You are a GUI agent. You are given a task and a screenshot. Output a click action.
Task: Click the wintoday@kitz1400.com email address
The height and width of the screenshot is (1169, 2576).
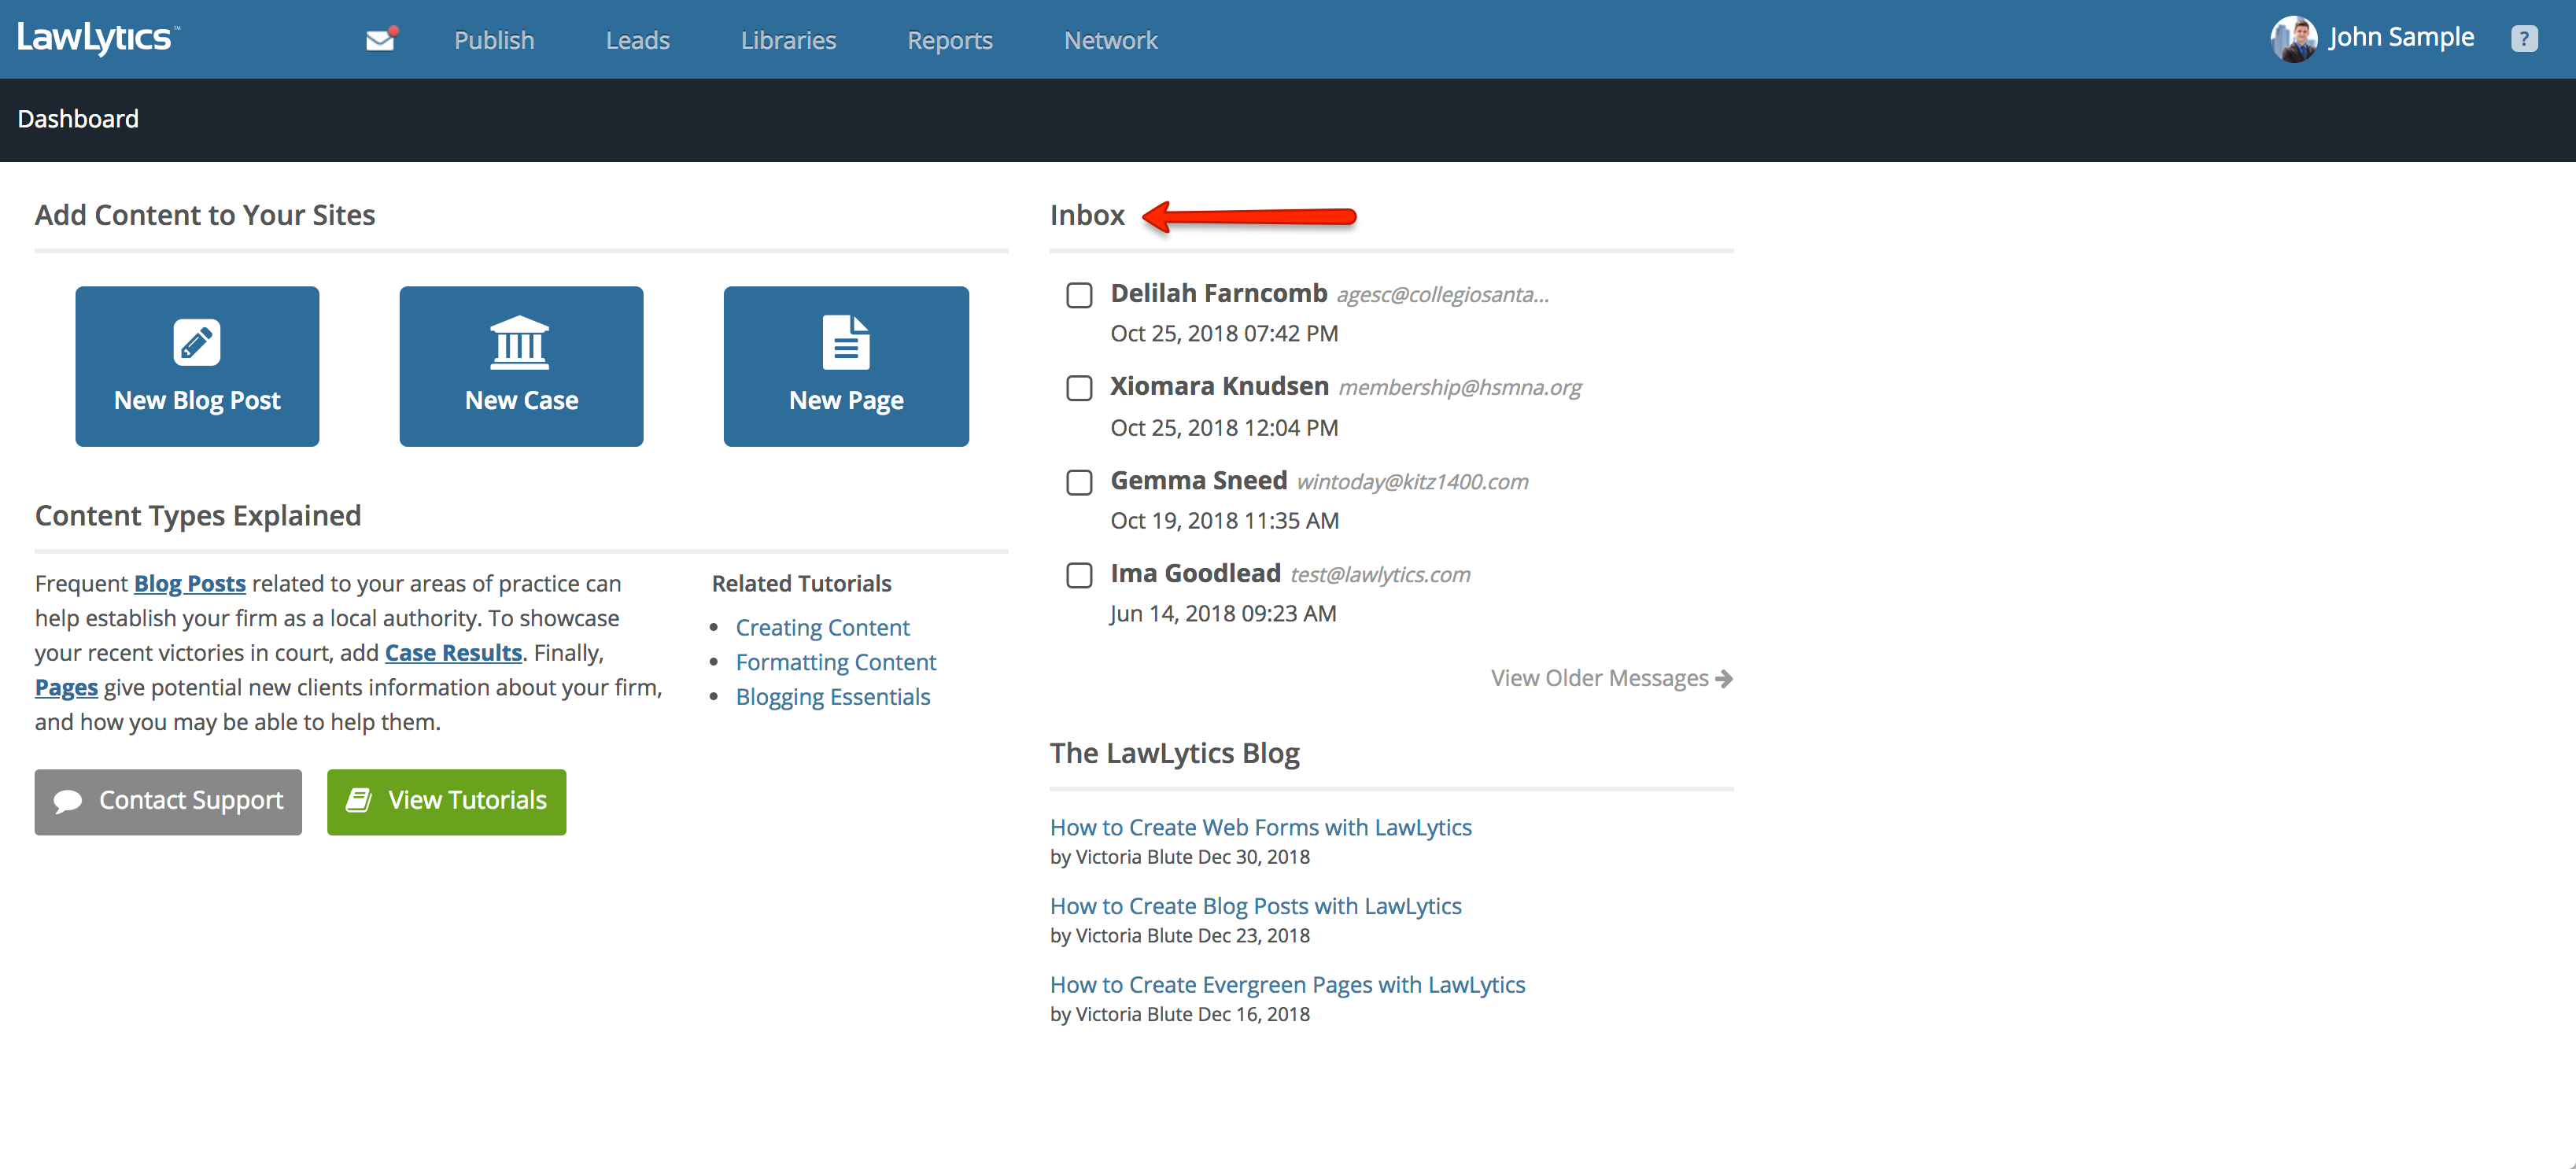tap(1412, 482)
